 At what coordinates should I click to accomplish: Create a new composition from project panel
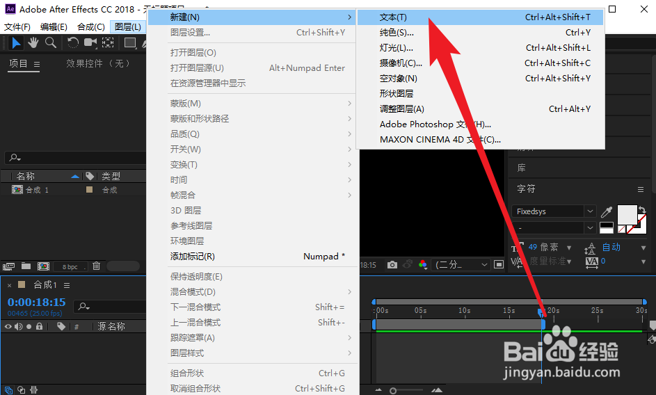pos(44,266)
